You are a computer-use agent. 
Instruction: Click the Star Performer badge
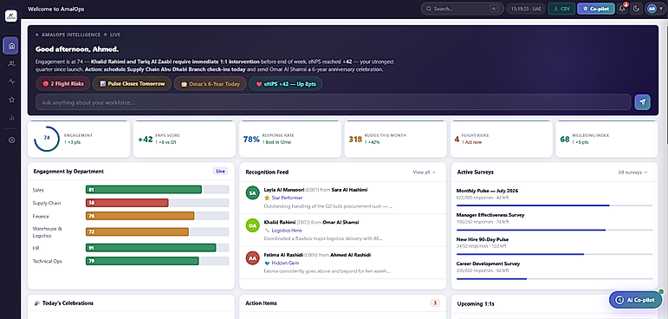[x=283, y=198]
